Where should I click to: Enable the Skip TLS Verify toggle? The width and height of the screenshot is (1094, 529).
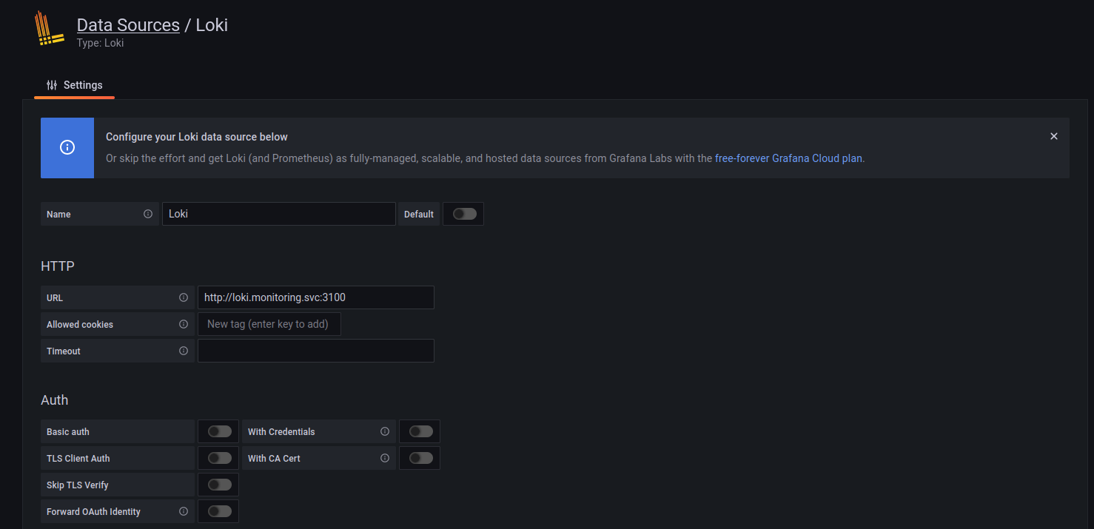coord(219,485)
